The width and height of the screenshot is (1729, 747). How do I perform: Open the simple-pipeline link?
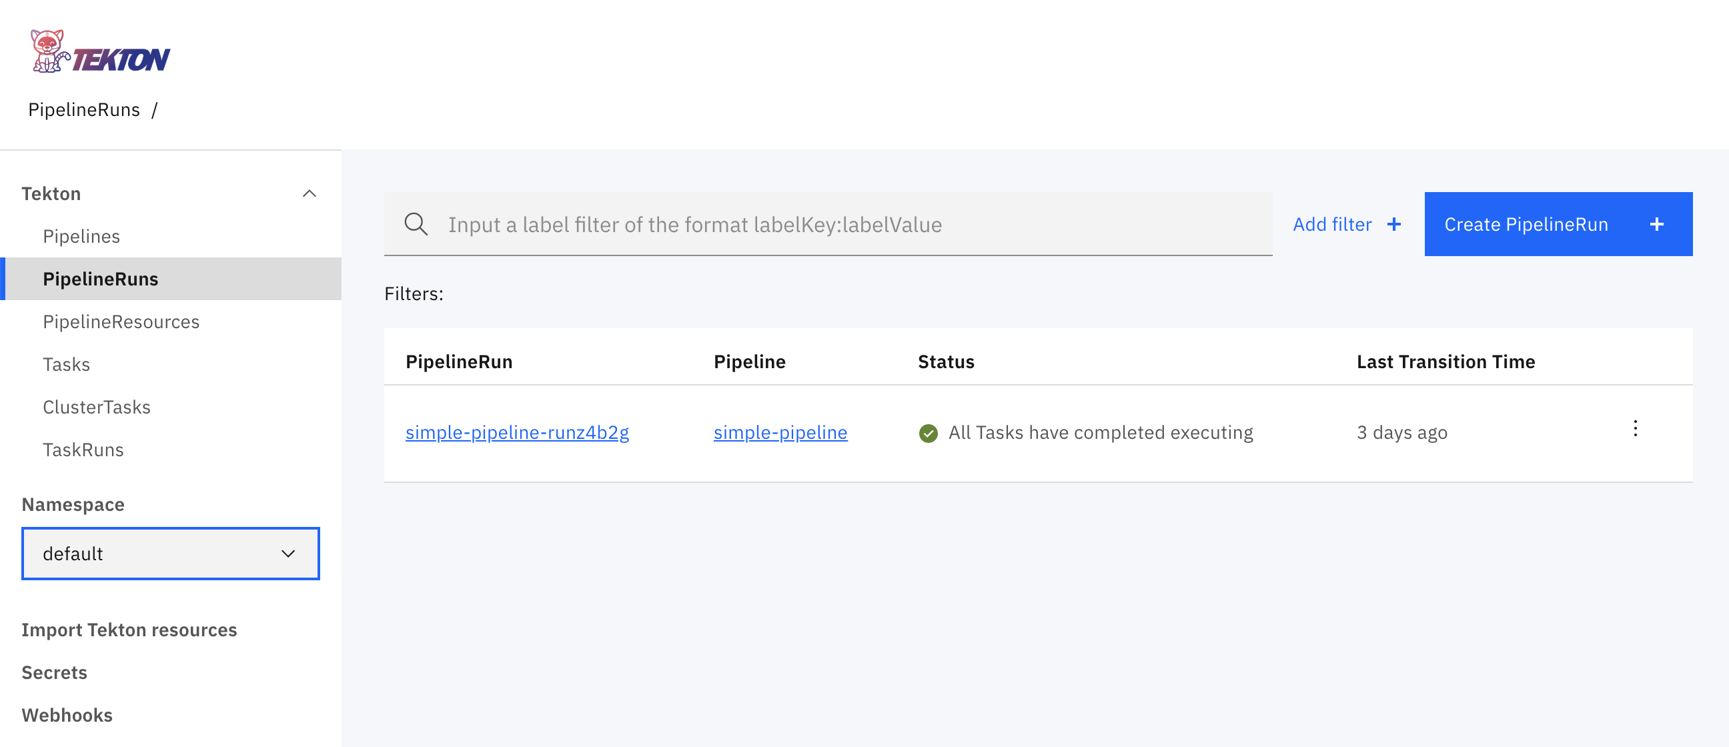point(780,432)
